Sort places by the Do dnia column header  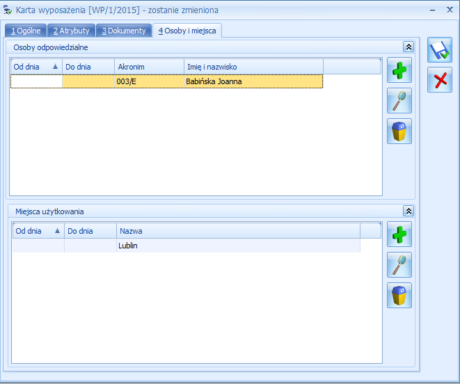click(x=90, y=231)
